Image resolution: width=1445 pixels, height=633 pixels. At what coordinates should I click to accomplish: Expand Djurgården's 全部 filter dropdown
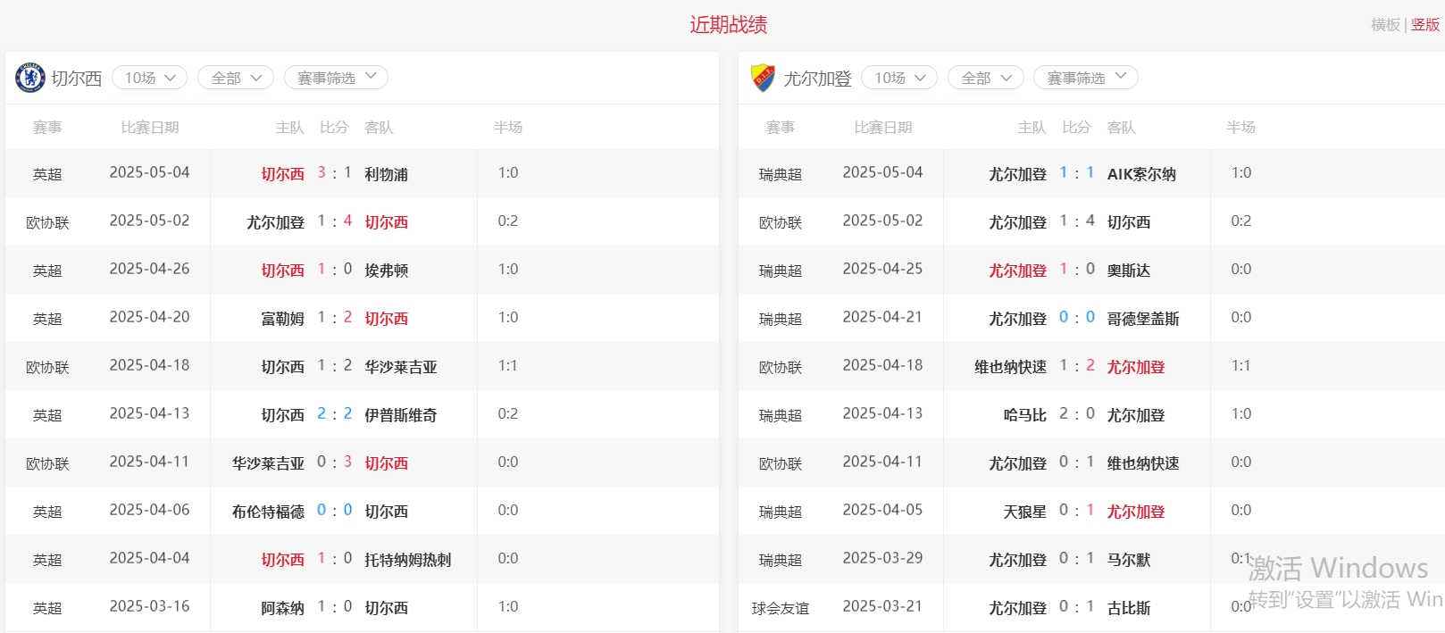985,78
